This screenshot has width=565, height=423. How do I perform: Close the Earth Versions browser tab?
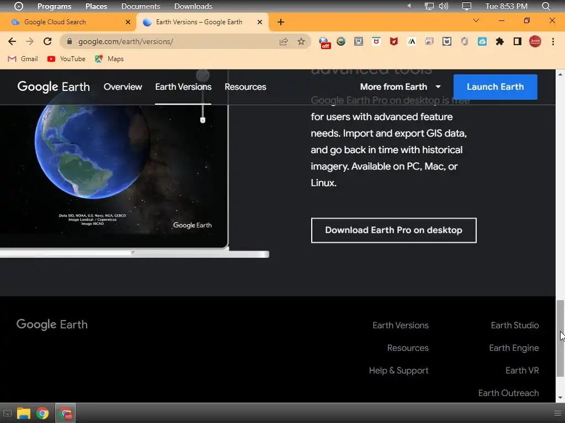(x=260, y=22)
